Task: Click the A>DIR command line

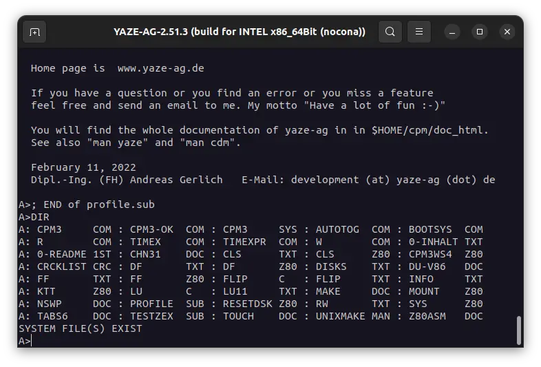Action: (x=34, y=217)
